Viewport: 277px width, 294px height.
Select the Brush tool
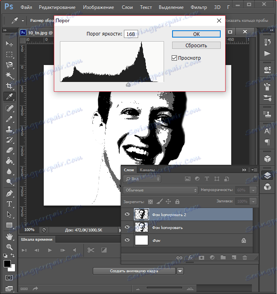9,119
